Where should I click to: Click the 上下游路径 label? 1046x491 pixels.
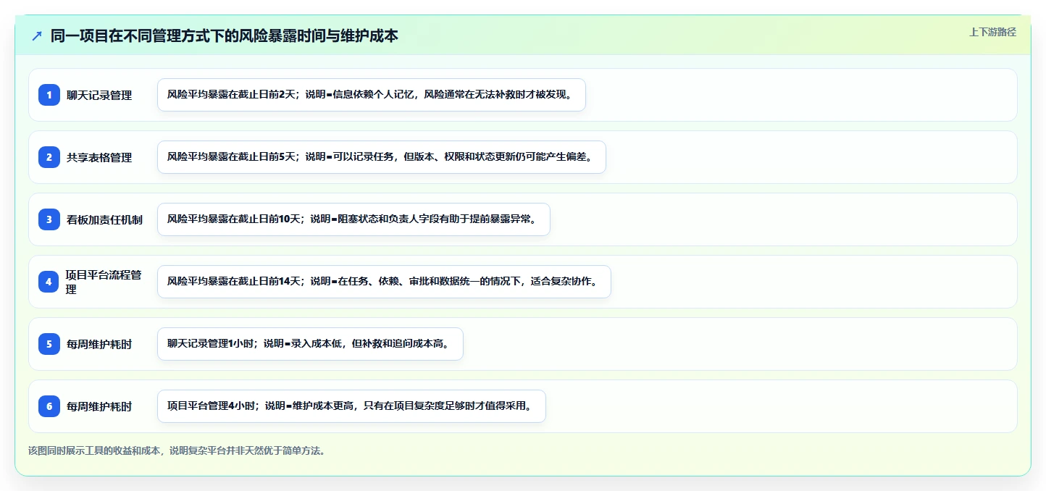(993, 32)
